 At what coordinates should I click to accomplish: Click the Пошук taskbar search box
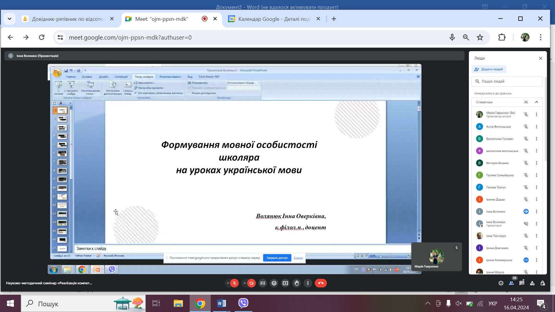tap(83, 303)
